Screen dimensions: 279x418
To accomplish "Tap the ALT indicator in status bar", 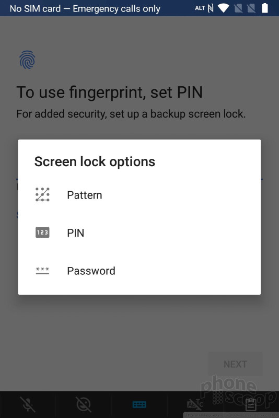I will [x=200, y=8].
